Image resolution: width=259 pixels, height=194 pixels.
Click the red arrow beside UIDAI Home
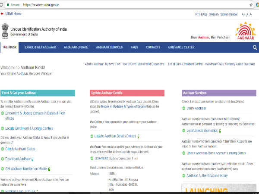click(2, 14)
